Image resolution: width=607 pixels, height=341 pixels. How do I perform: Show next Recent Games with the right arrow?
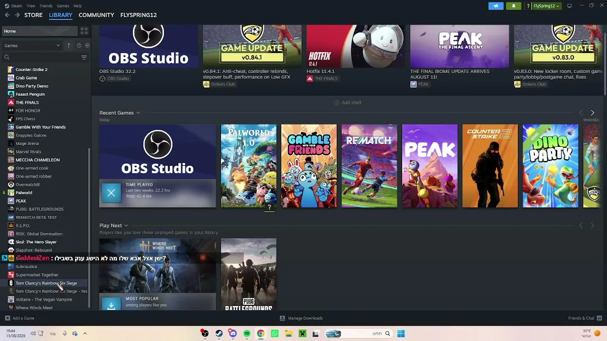pos(592,113)
